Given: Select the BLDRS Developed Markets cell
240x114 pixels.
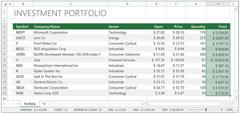Looking at the screenshot, I should click(x=71, y=54).
